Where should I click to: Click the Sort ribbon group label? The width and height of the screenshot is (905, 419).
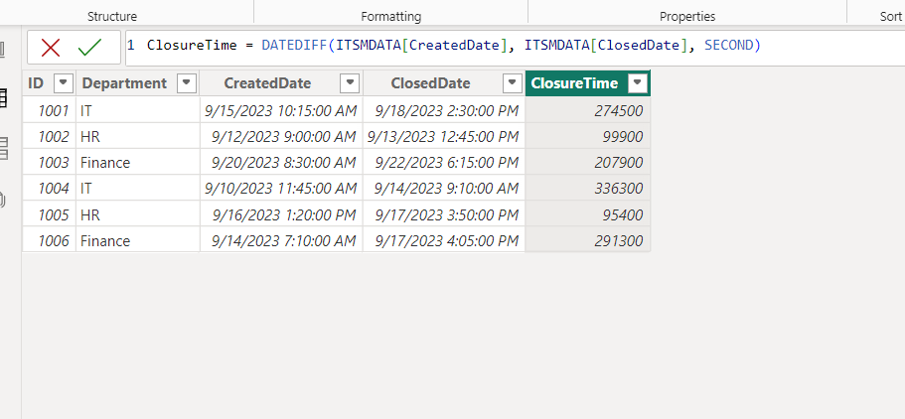point(890,17)
